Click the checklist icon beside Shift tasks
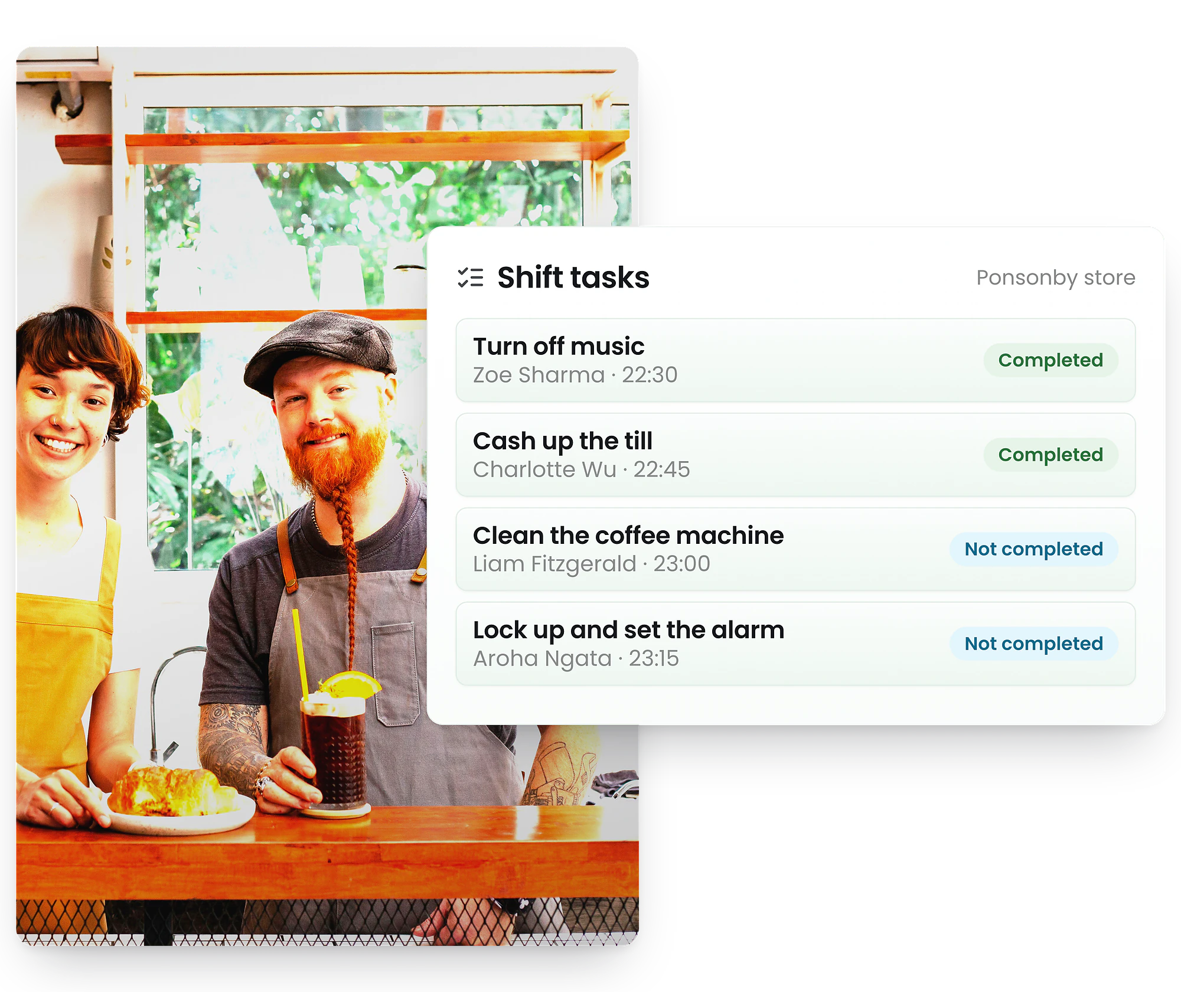This screenshot has height=992, width=1181. coord(471,278)
